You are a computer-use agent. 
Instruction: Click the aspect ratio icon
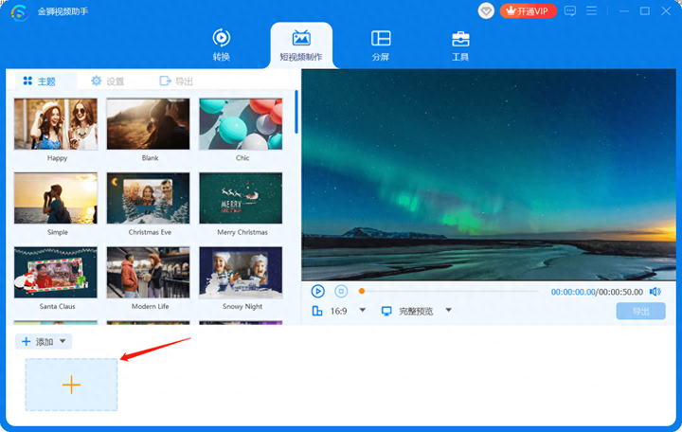(x=317, y=311)
